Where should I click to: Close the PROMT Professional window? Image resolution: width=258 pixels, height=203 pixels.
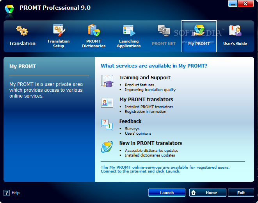(246, 4)
